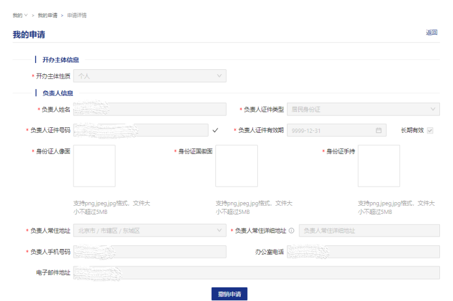Click the 撤销申请 button

(229, 294)
